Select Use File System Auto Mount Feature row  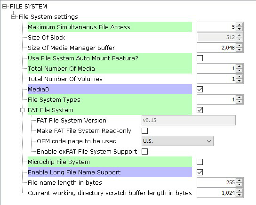pyautogui.click(x=110, y=58)
